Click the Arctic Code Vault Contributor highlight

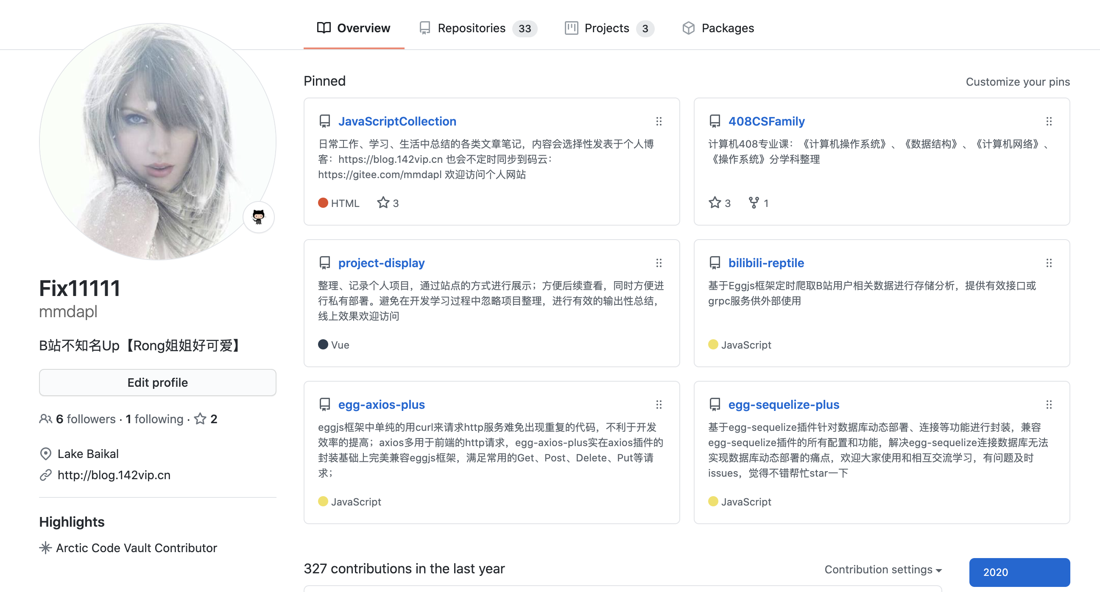coord(136,547)
